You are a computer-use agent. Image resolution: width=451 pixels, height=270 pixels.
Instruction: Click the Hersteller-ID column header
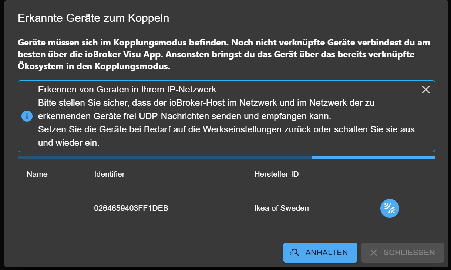pos(276,174)
